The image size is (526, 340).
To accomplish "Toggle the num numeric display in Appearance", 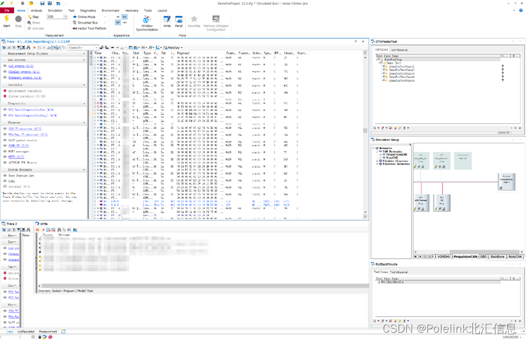I will 125,22.
